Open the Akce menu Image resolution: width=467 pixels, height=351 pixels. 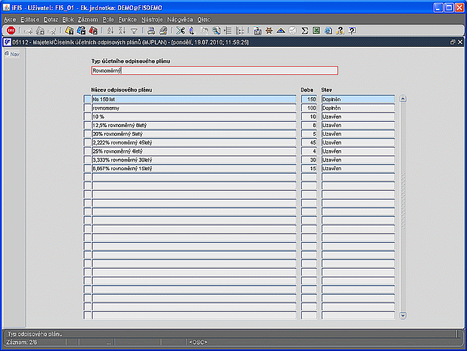[x=10, y=19]
